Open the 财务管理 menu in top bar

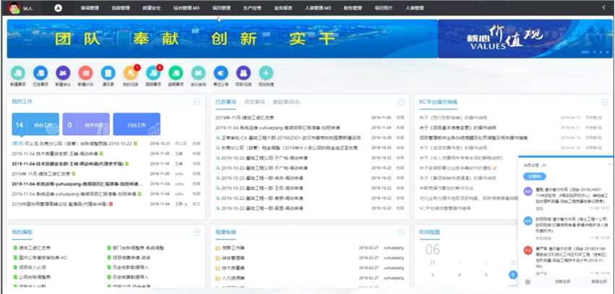[x=352, y=8]
